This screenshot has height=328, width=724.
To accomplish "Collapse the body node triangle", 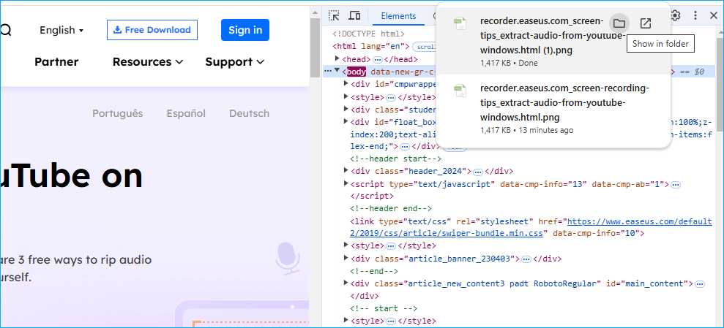I will (x=337, y=72).
